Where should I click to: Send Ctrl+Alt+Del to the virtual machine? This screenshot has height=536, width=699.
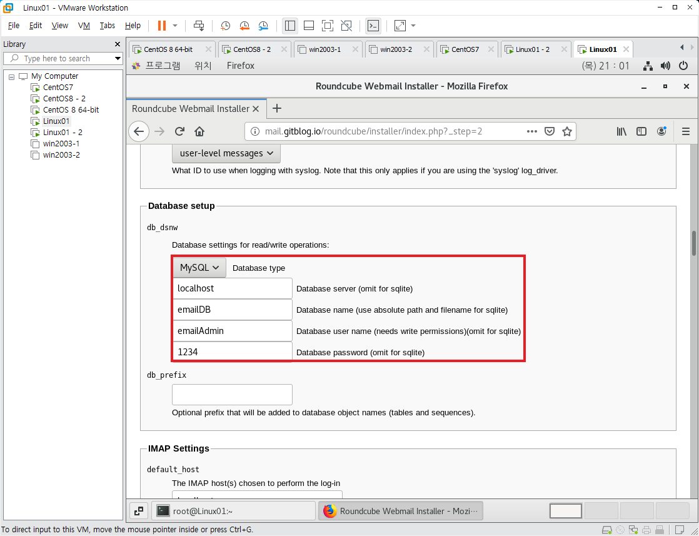tap(199, 26)
